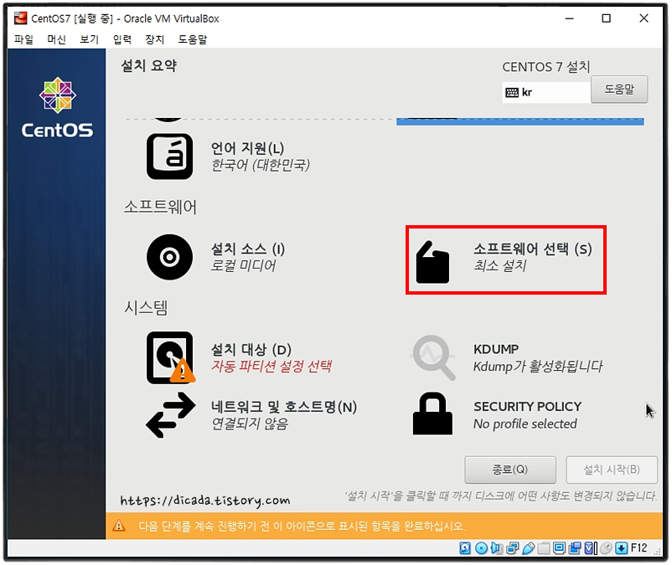This screenshot has width=672, height=565.
Task: Click the warning triangle in the orange bar
Action: [x=119, y=525]
